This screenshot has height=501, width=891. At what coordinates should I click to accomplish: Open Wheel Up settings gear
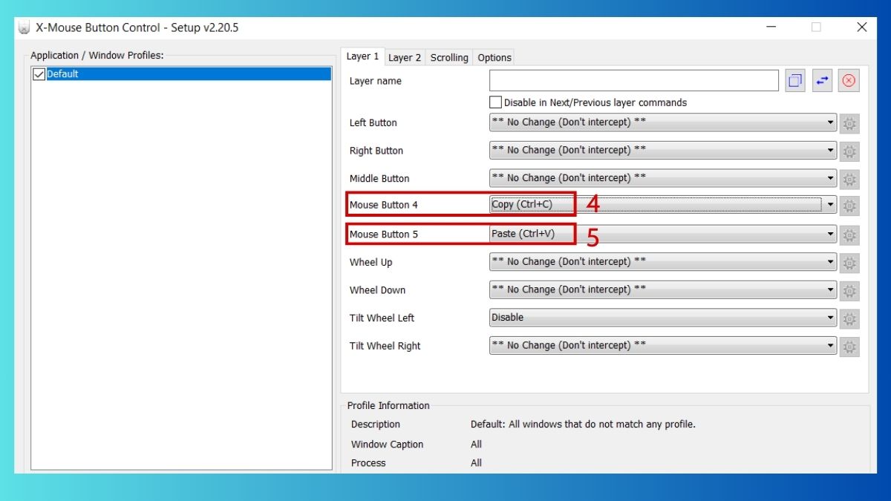tap(849, 262)
